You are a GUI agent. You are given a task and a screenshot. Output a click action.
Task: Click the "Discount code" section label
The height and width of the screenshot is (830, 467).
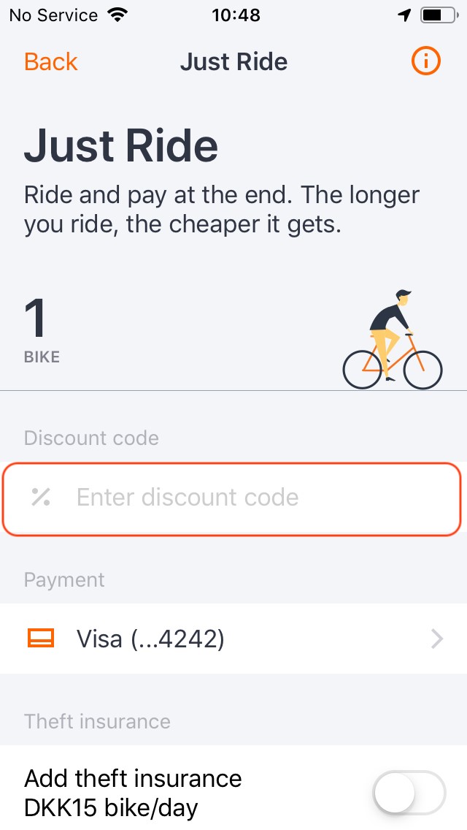point(91,438)
